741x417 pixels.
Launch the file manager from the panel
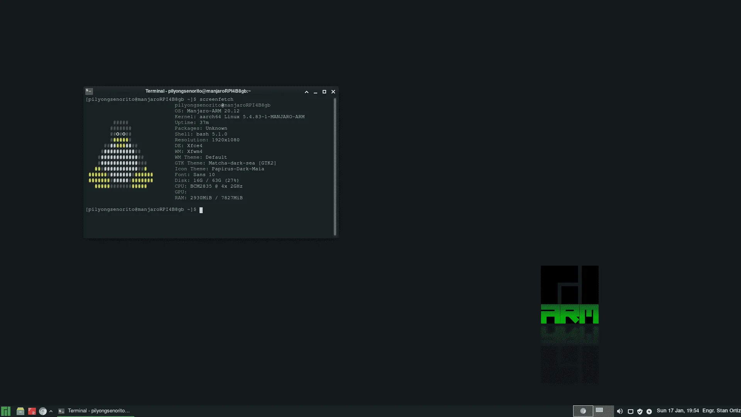click(20, 411)
